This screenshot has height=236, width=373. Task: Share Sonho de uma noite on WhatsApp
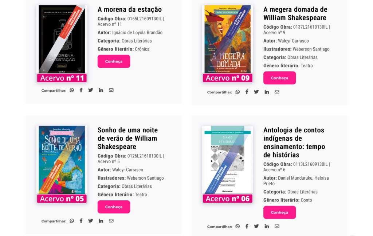click(72, 221)
